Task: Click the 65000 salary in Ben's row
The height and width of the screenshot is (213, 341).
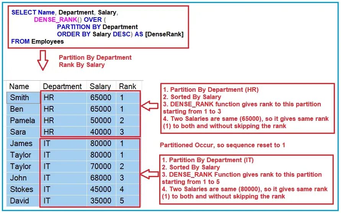Action: [101, 109]
